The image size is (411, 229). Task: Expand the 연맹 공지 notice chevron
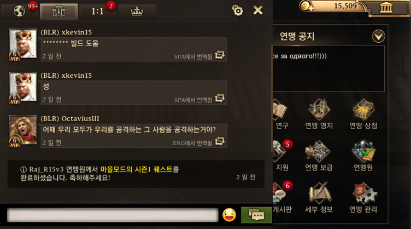(378, 36)
